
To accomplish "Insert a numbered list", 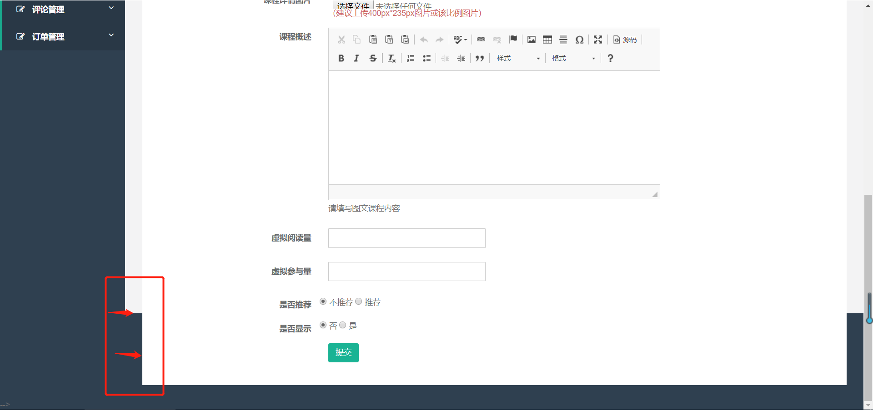I will coord(411,58).
